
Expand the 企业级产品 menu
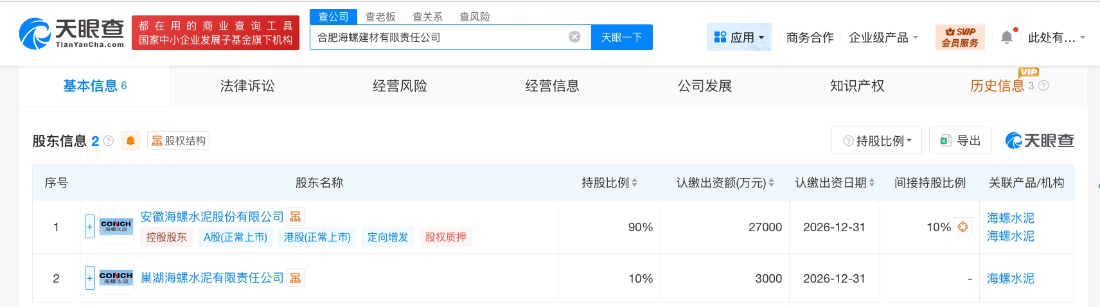pyautogui.click(x=883, y=37)
